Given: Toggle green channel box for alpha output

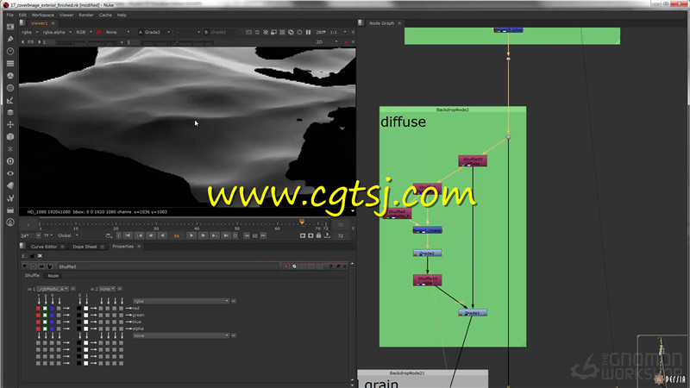Looking at the screenshot, I should (x=45, y=329).
